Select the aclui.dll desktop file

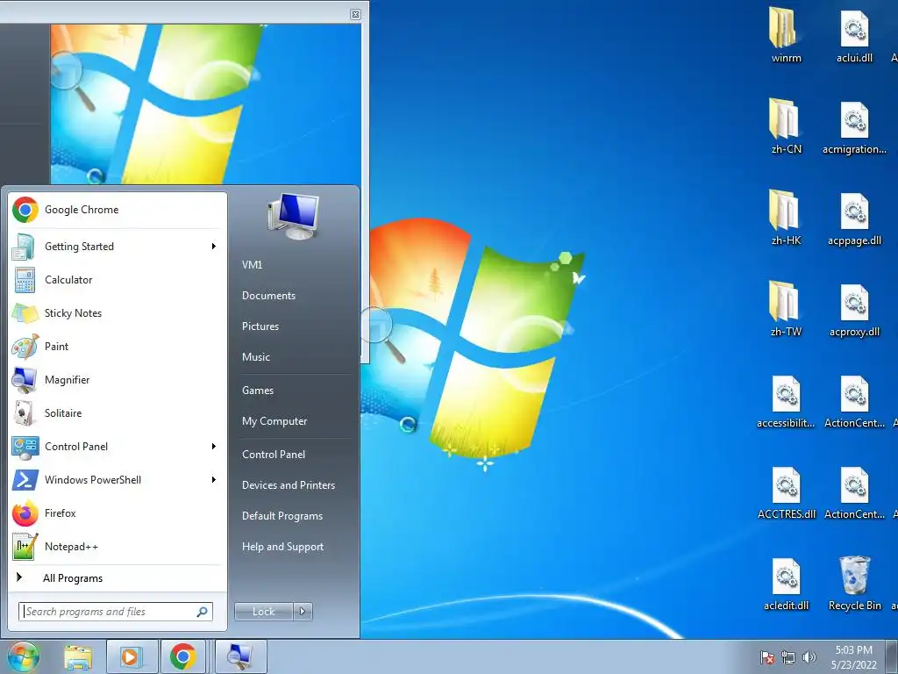click(854, 35)
